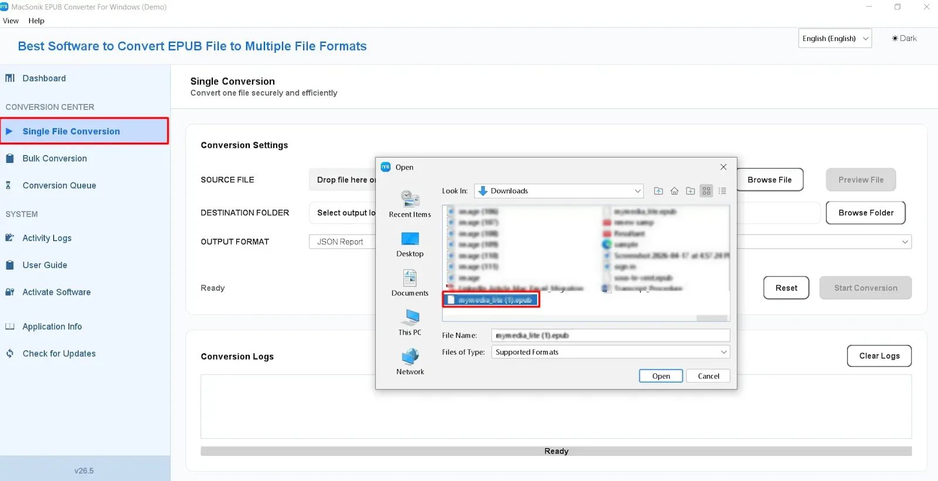This screenshot has width=938, height=481.
Task: Click the Ready progress bar
Action: tap(556, 451)
